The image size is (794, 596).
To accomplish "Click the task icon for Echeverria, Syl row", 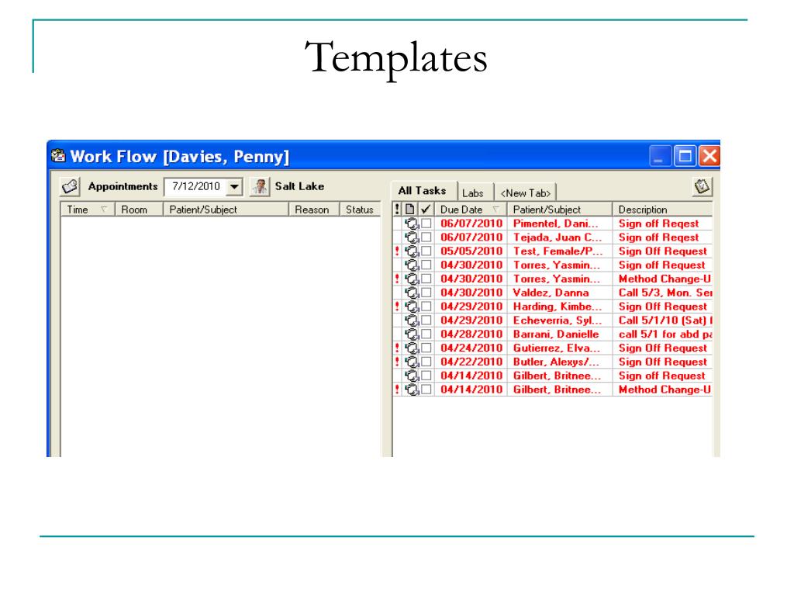I will tap(412, 321).
